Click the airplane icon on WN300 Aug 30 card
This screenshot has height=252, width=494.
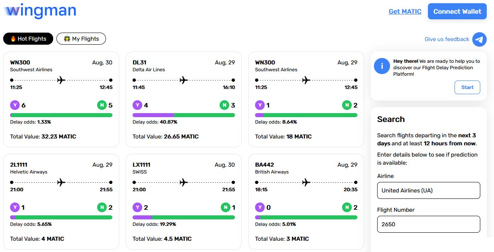tap(61, 80)
